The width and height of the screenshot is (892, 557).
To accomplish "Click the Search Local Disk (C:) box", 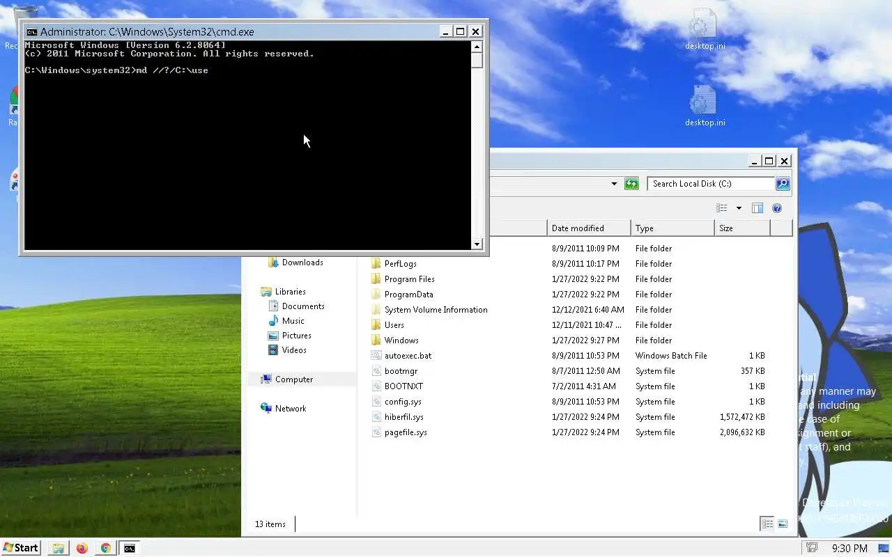I will (711, 184).
